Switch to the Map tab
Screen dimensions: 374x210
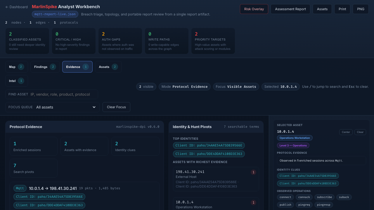pos(16,67)
